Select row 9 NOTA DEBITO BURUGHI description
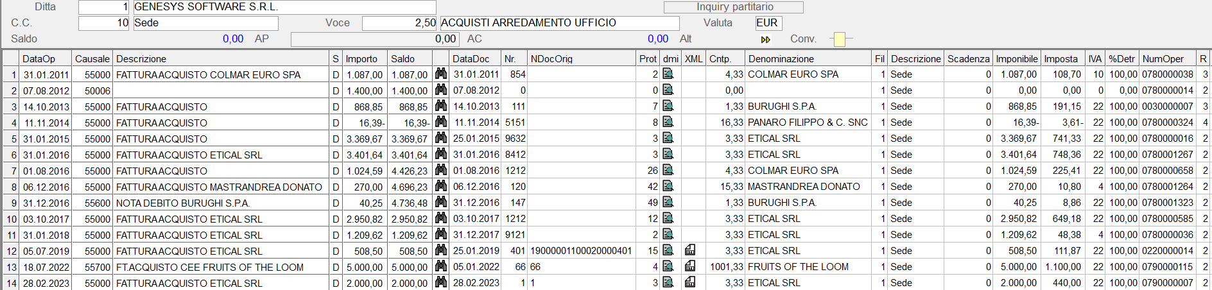This screenshot has height=290, width=1212. point(221,203)
